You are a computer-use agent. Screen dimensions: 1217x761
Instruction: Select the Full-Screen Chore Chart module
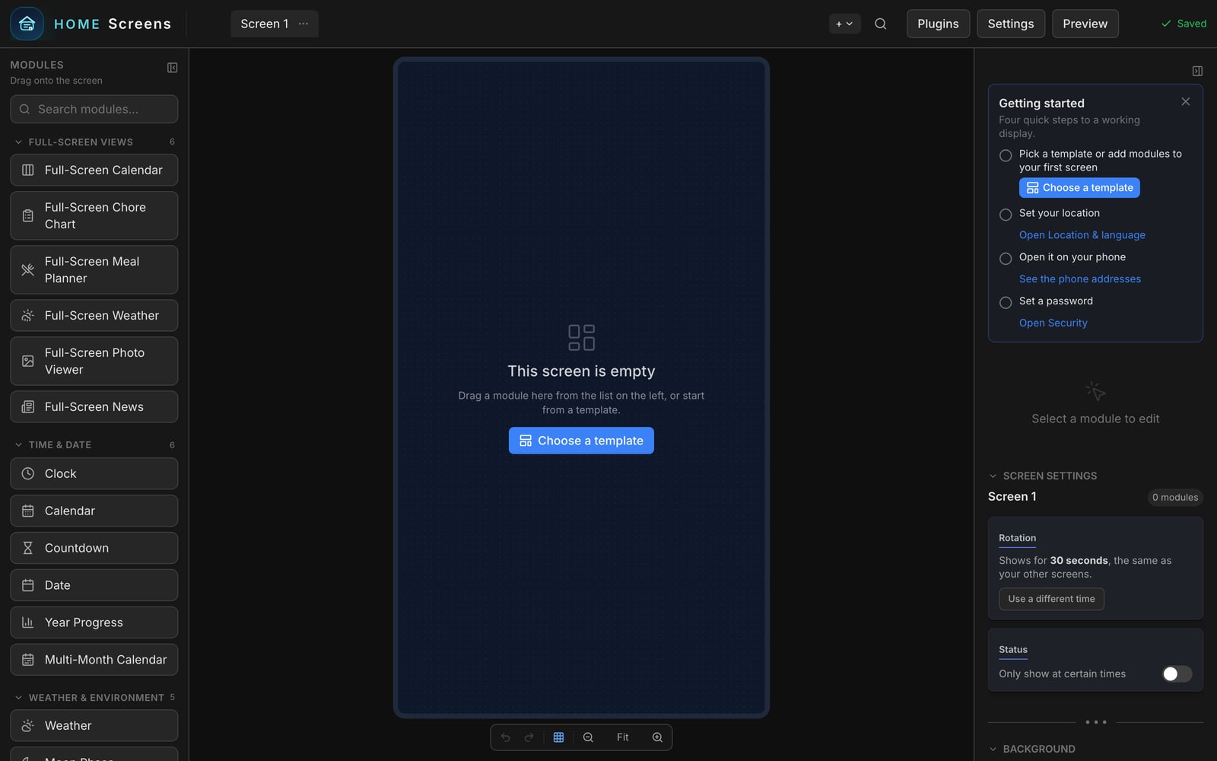(94, 215)
